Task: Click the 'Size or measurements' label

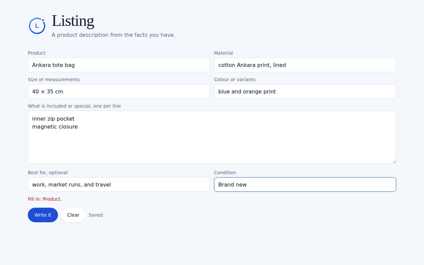Action: click(54, 79)
